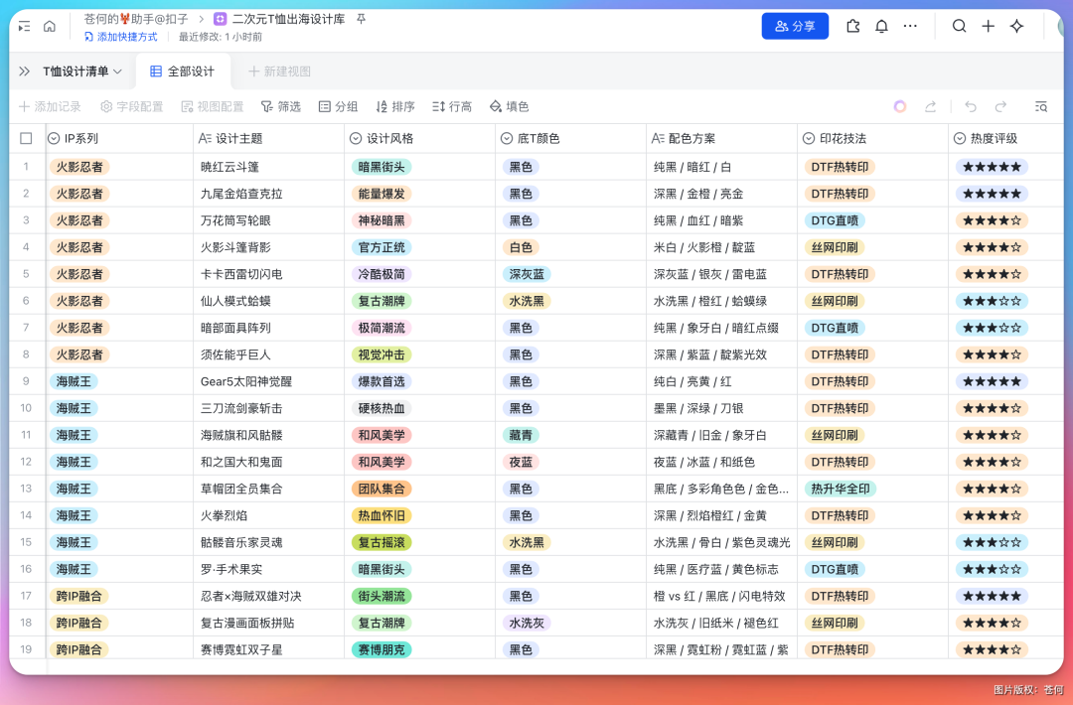This screenshot has width=1073, height=705.
Task: Open the 热度评级 column header dropdown
Action: tap(960, 139)
